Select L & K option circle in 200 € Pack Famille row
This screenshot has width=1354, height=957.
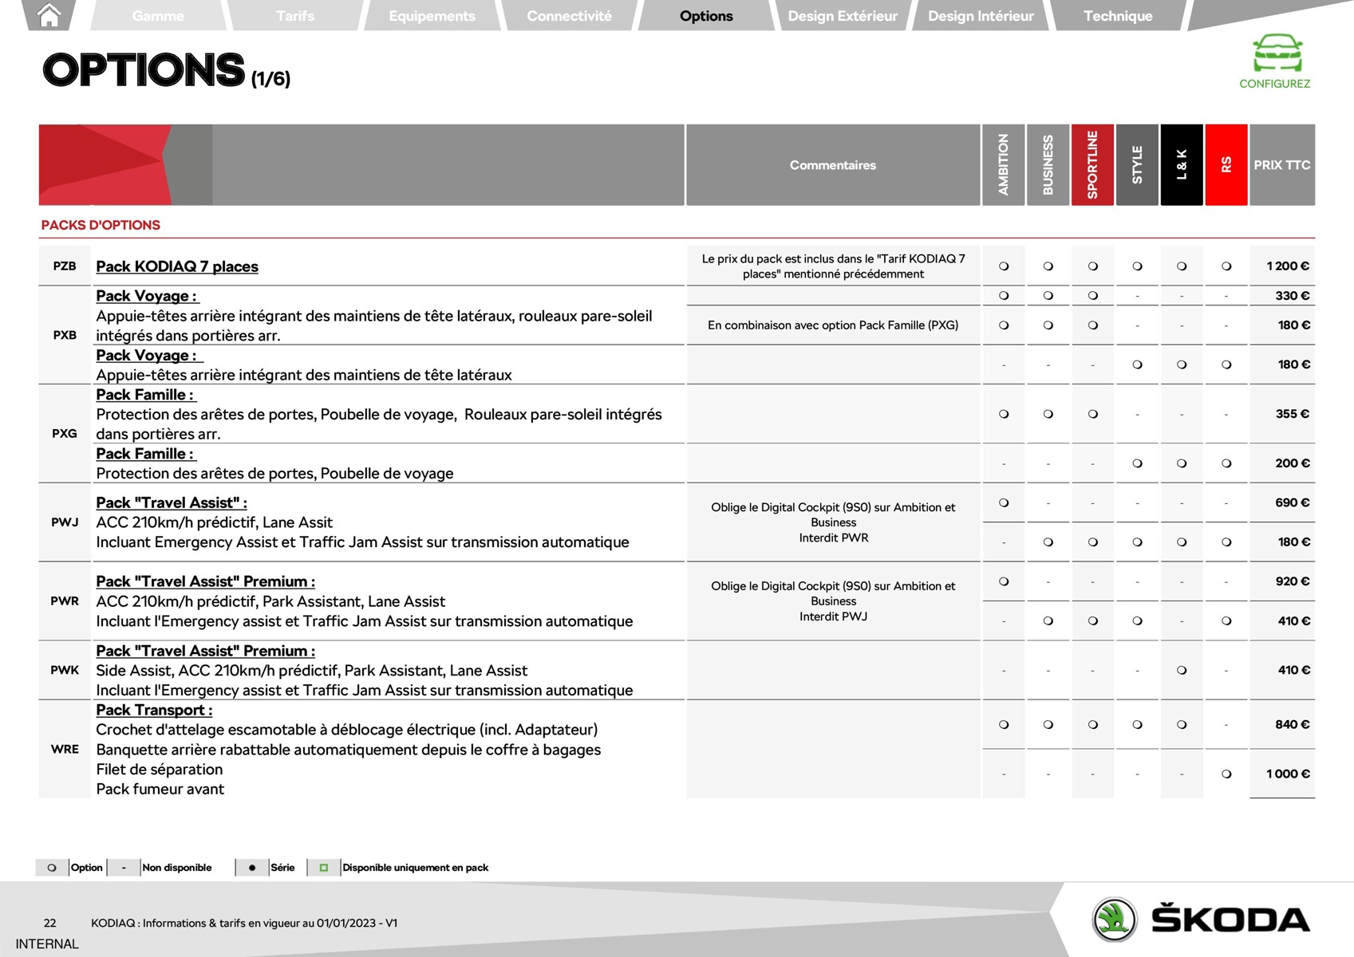pyautogui.click(x=1182, y=463)
